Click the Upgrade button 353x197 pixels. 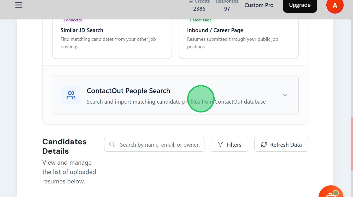tap(300, 5)
